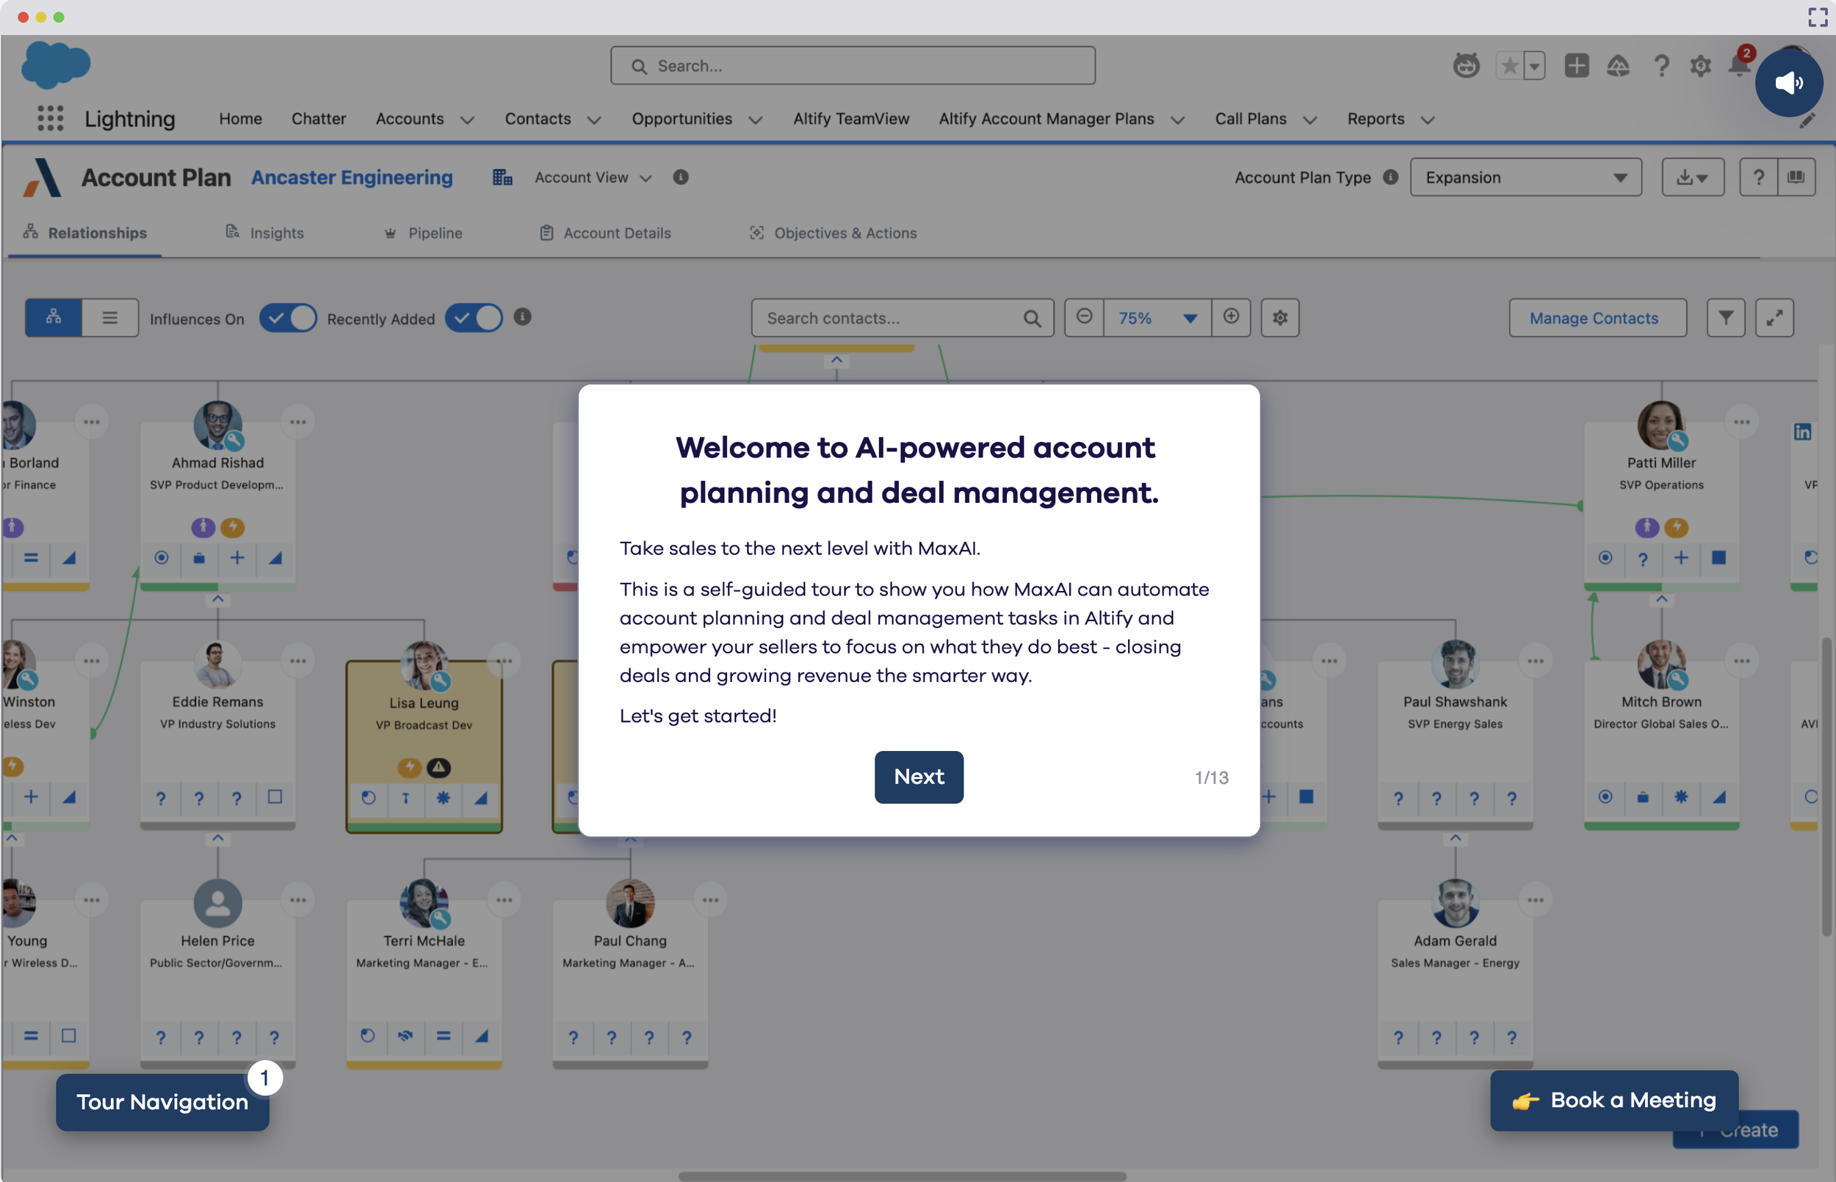Click the info icon beside Account Plan Type
Viewport: 1836px width, 1182px height.
tap(1390, 178)
